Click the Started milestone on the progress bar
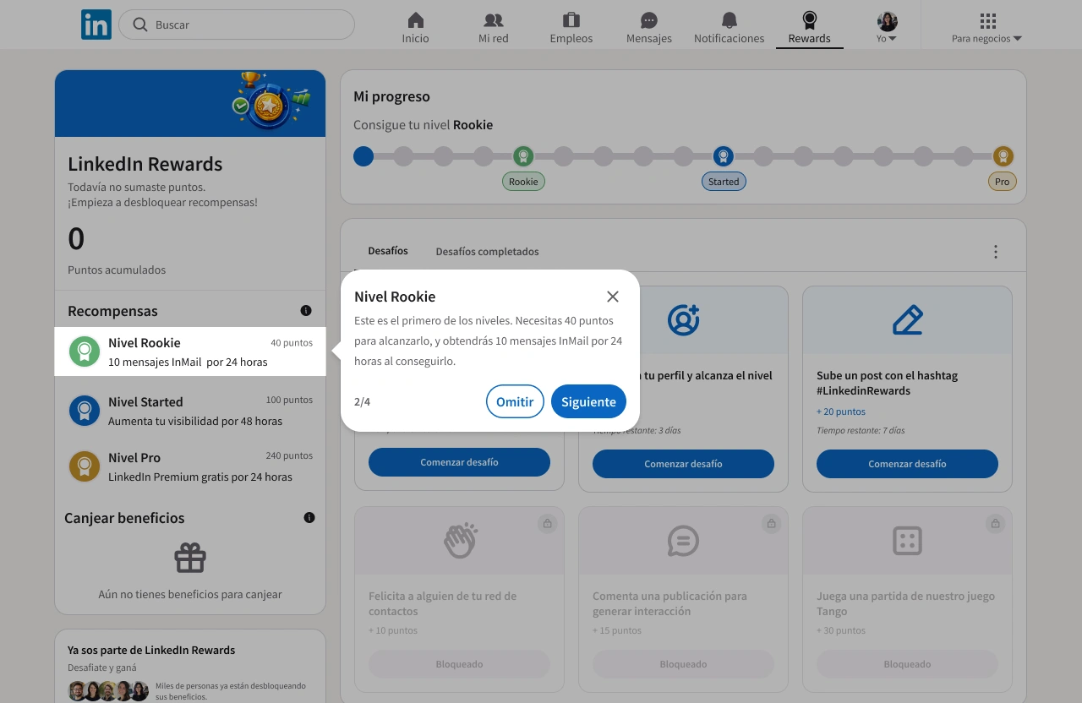The width and height of the screenshot is (1082, 703). 723,156
